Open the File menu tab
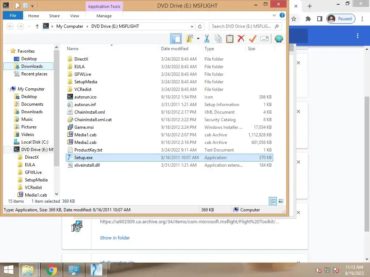 [x=13, y=16]
